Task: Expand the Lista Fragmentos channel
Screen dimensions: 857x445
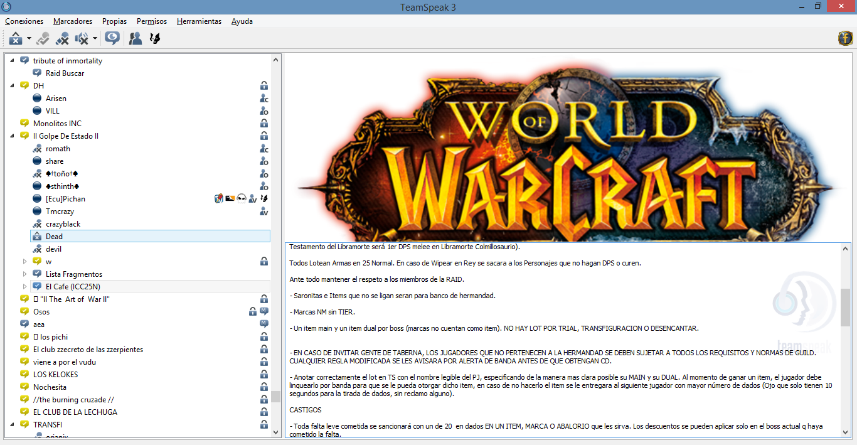Action: [x=25, y=274]
